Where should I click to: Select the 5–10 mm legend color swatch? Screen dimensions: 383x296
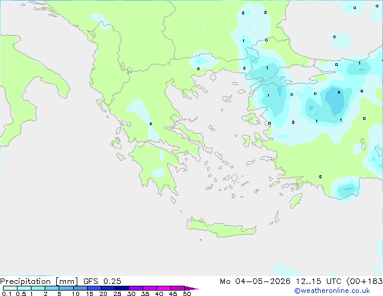[x=66, y=288]
